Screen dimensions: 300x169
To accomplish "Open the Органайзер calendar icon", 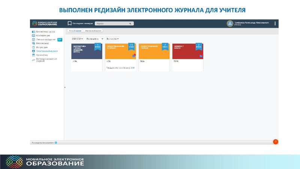I will click(33, 55).
